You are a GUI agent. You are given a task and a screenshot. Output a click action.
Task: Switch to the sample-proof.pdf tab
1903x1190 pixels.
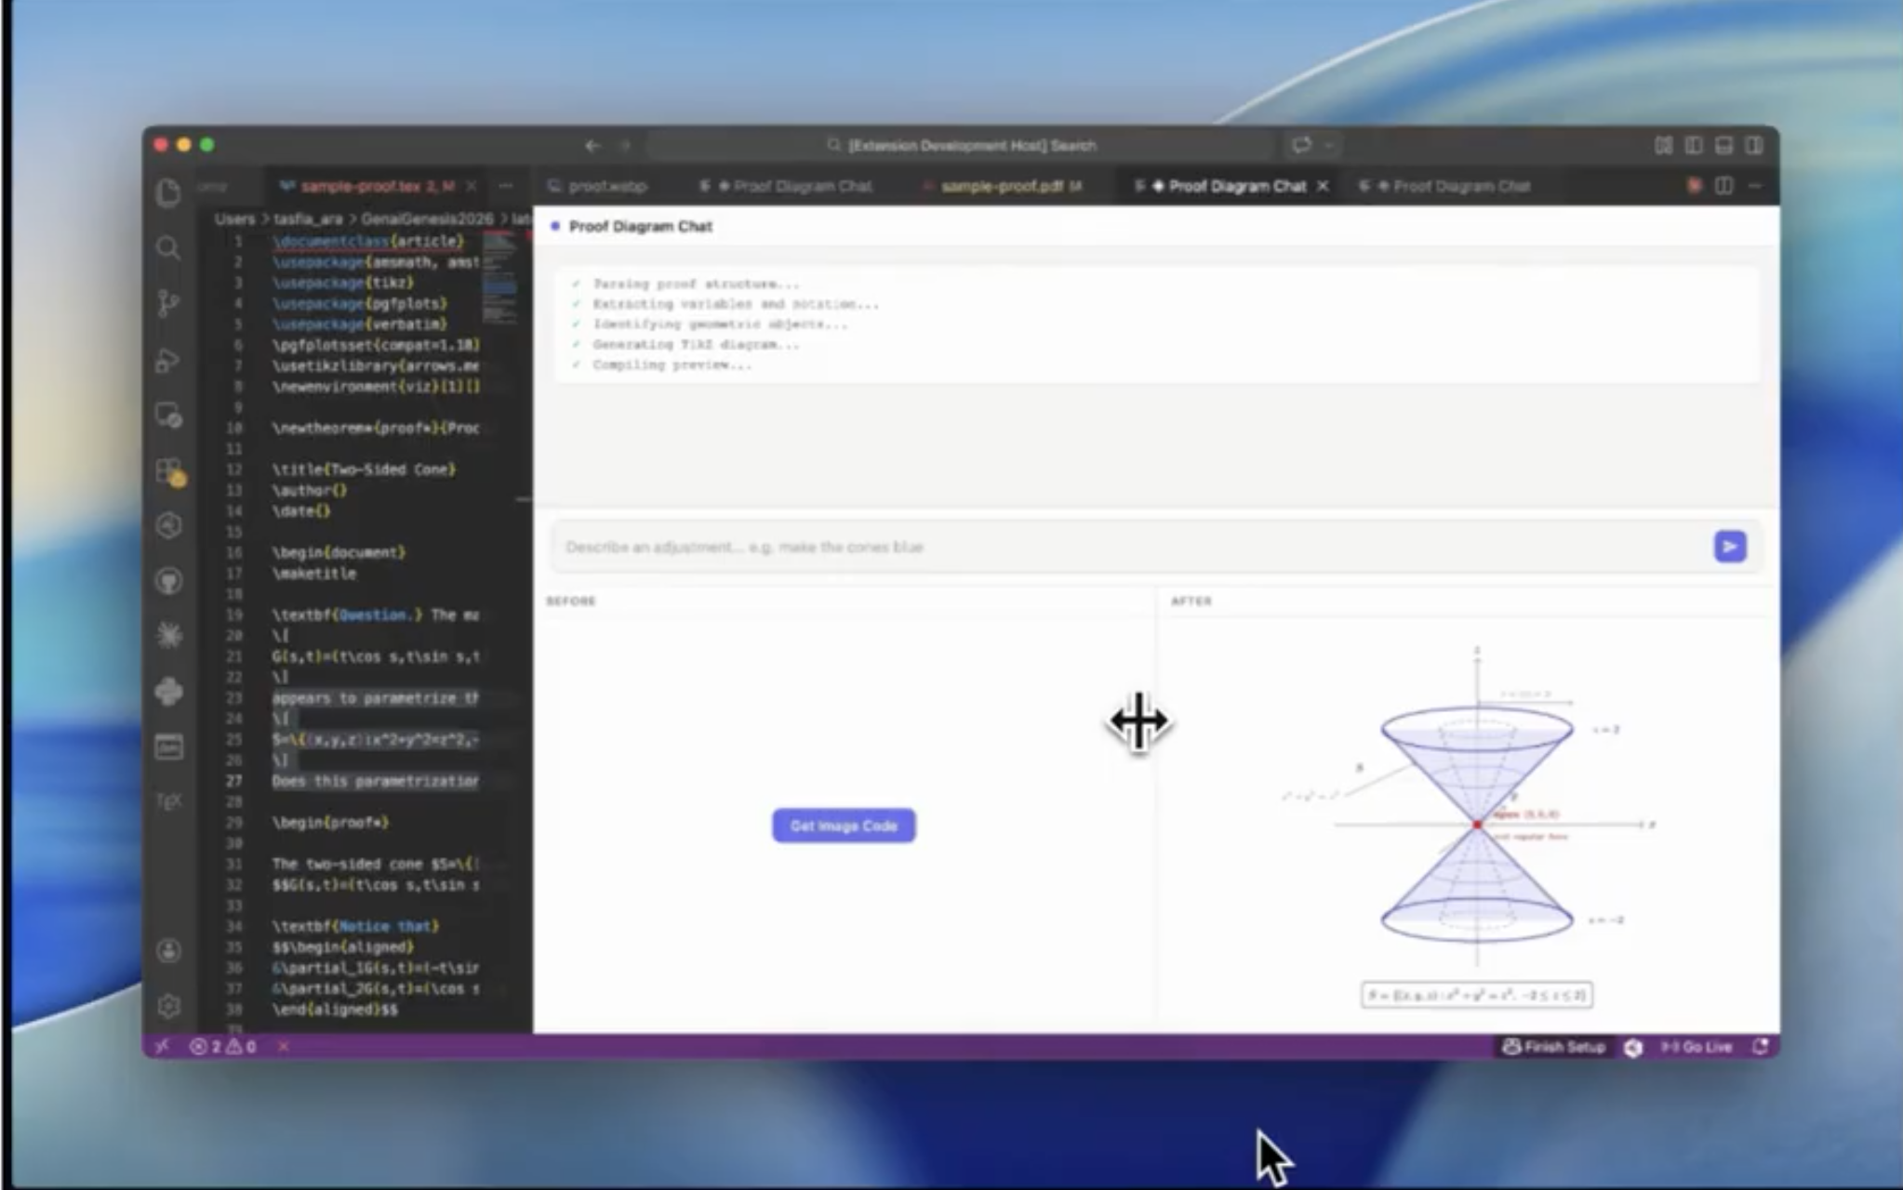coord(1001,186)
